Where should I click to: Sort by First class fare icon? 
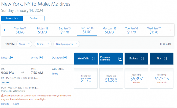coord(165,58)
